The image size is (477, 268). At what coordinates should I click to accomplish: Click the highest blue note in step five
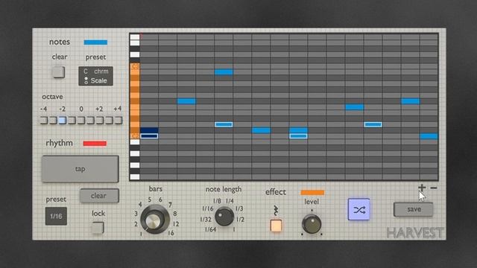(x=224, y=72)
